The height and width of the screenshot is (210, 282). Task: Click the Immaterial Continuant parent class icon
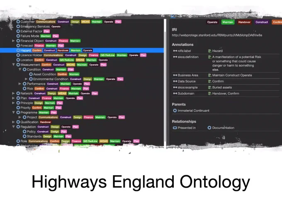tap(175, 111)
